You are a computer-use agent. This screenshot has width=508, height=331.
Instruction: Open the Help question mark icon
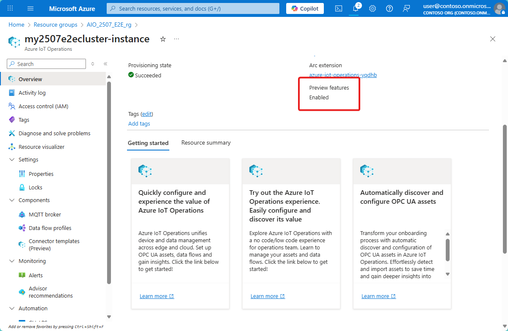point(389,8)
